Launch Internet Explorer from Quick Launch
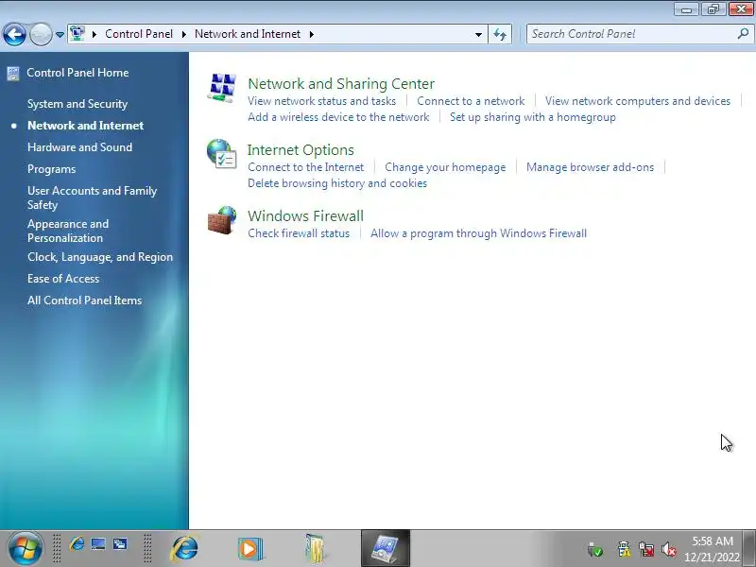The width and height of the screenshot is (756, 567). pyautogui.click(x=77, y=545)
